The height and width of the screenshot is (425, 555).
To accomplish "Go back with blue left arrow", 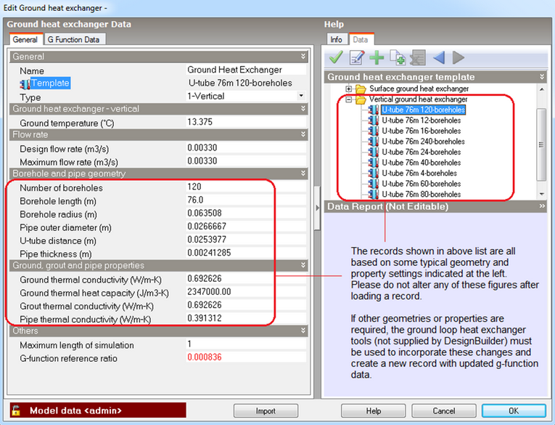I will click(438, 58).
